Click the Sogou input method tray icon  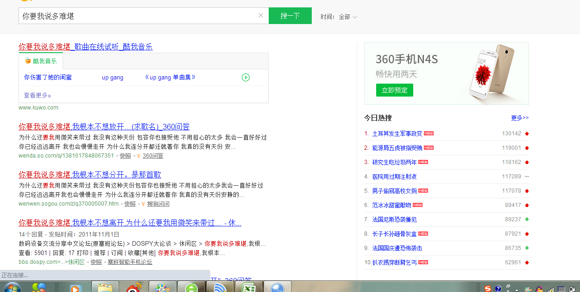[x=488, y=289]
